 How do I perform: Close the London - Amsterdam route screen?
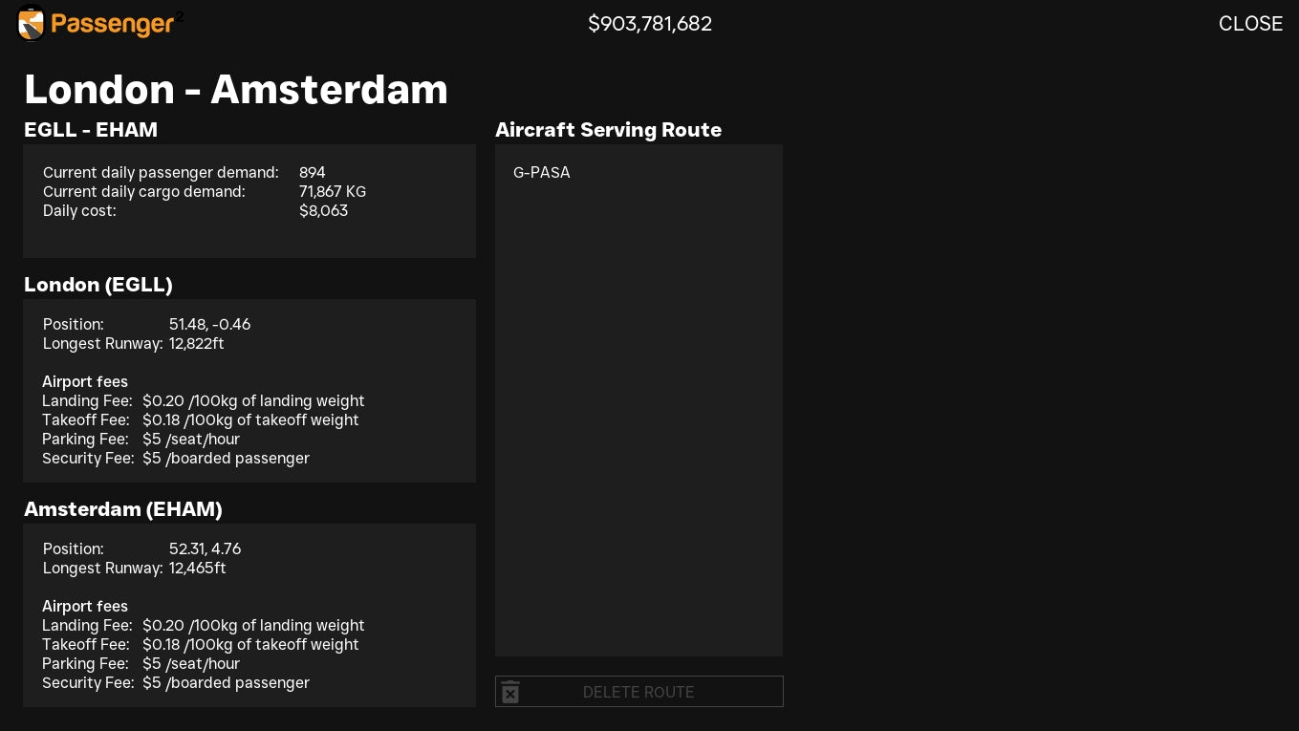pyautogui.click(x=1249, y=24)
